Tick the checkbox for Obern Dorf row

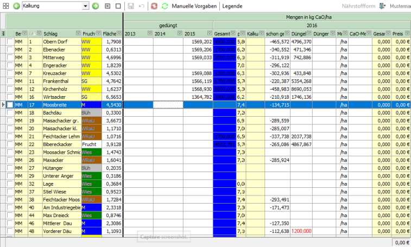click(10, 41)
